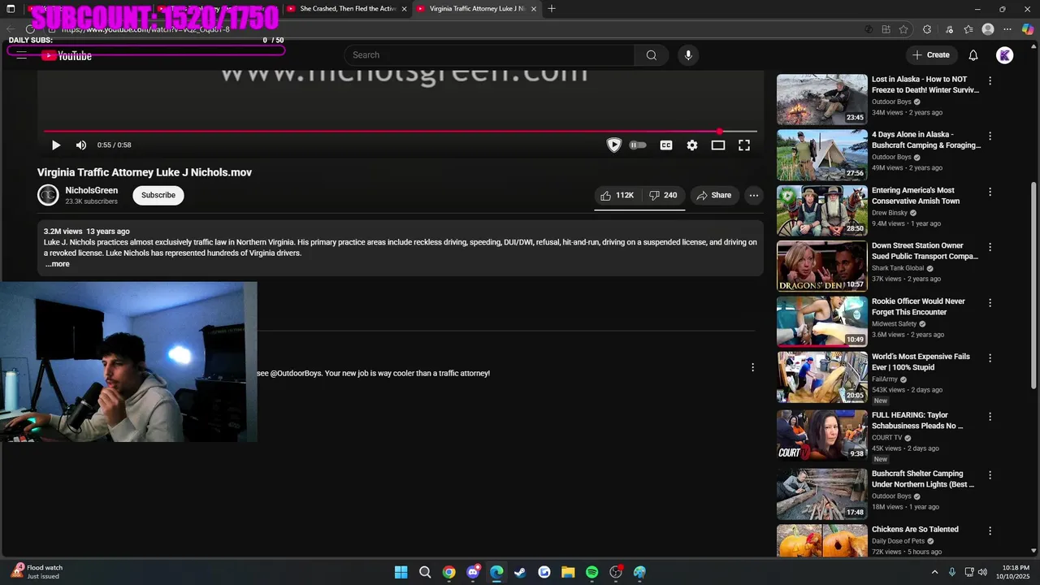Open Spotify from the taskbar
The height and width of the screenshot is (585, 1040).
592,572
